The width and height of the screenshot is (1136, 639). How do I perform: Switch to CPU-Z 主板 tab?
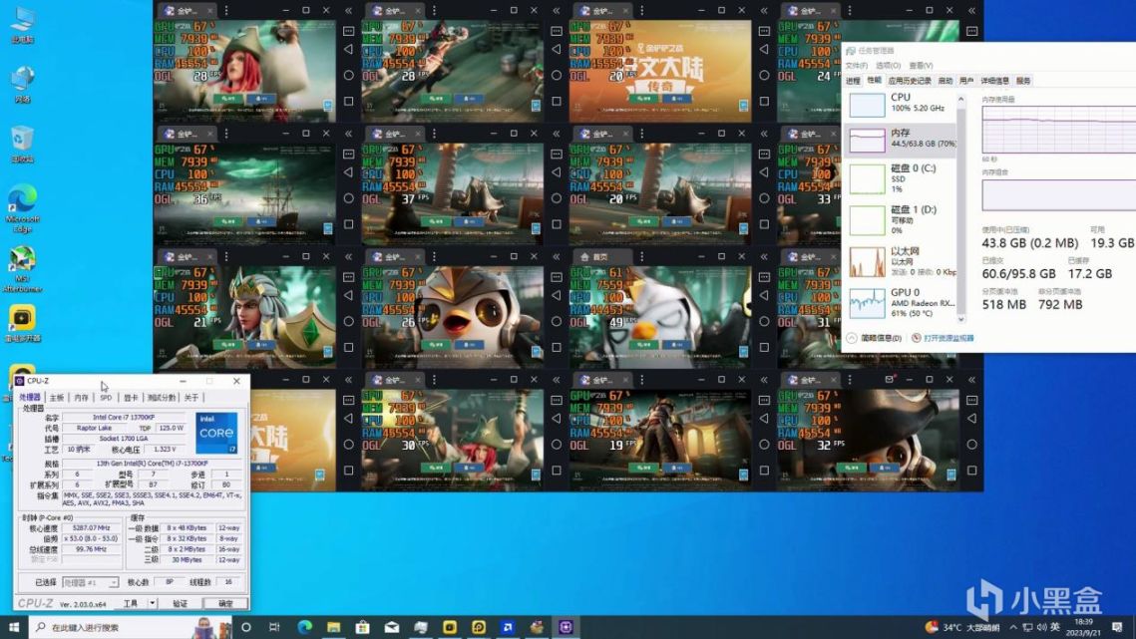57,398
